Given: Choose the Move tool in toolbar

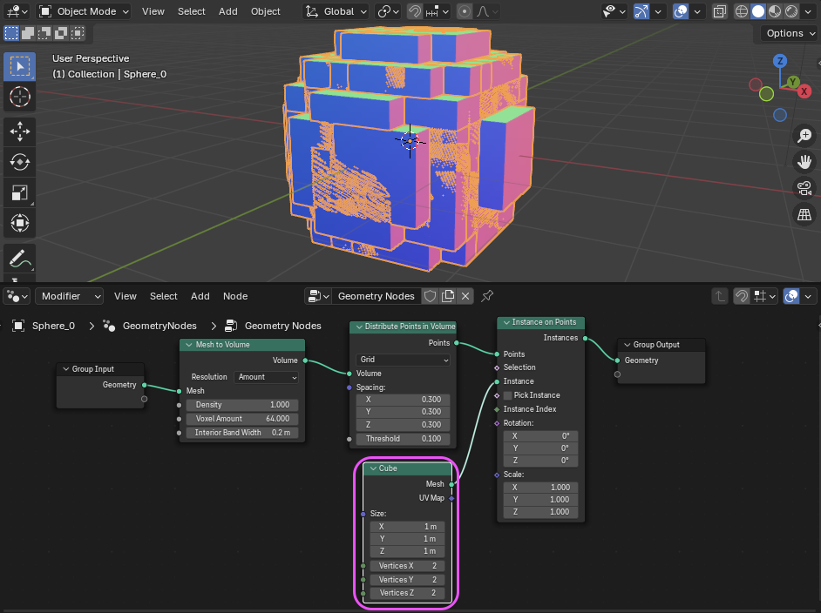Looking at the screenshot, I should point(19,131).
